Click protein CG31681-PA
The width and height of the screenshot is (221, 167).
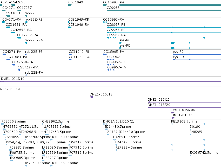pyautogui.click(x=17, y=57)
